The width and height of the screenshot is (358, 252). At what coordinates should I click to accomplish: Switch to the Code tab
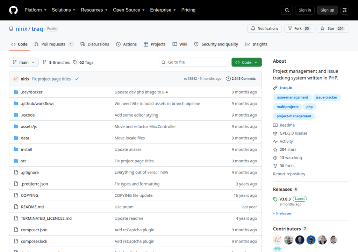pos(20,44)
